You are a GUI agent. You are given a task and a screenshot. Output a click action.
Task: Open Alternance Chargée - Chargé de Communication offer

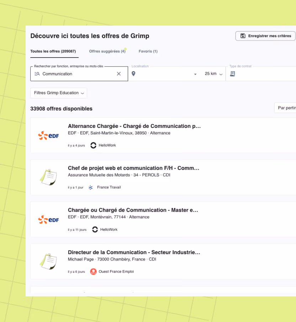pos(134,126)
